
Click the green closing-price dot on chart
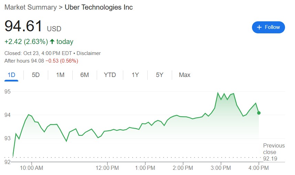[x=259, y=113]
